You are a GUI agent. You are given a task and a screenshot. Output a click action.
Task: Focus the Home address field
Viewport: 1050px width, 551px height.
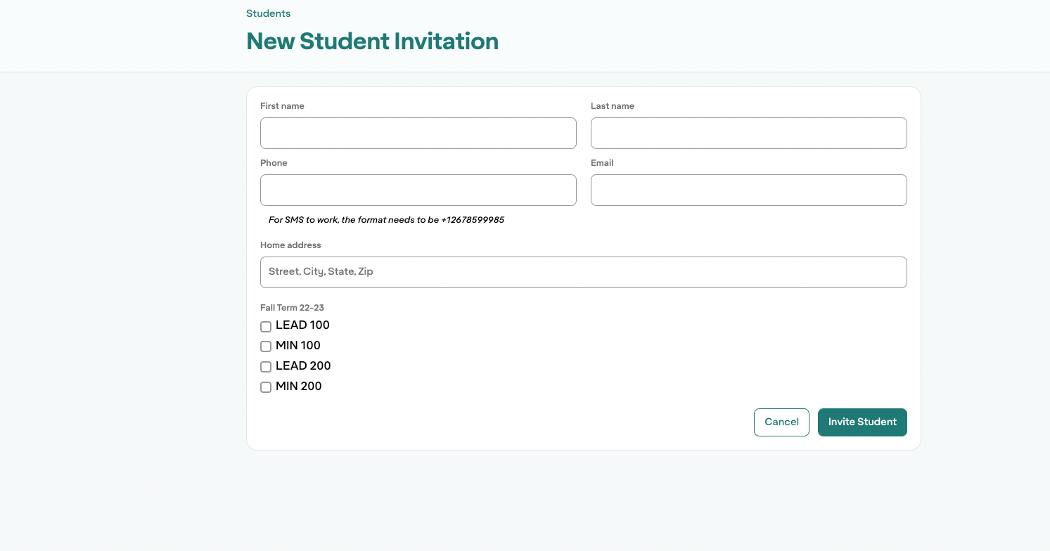coord(583,272)
